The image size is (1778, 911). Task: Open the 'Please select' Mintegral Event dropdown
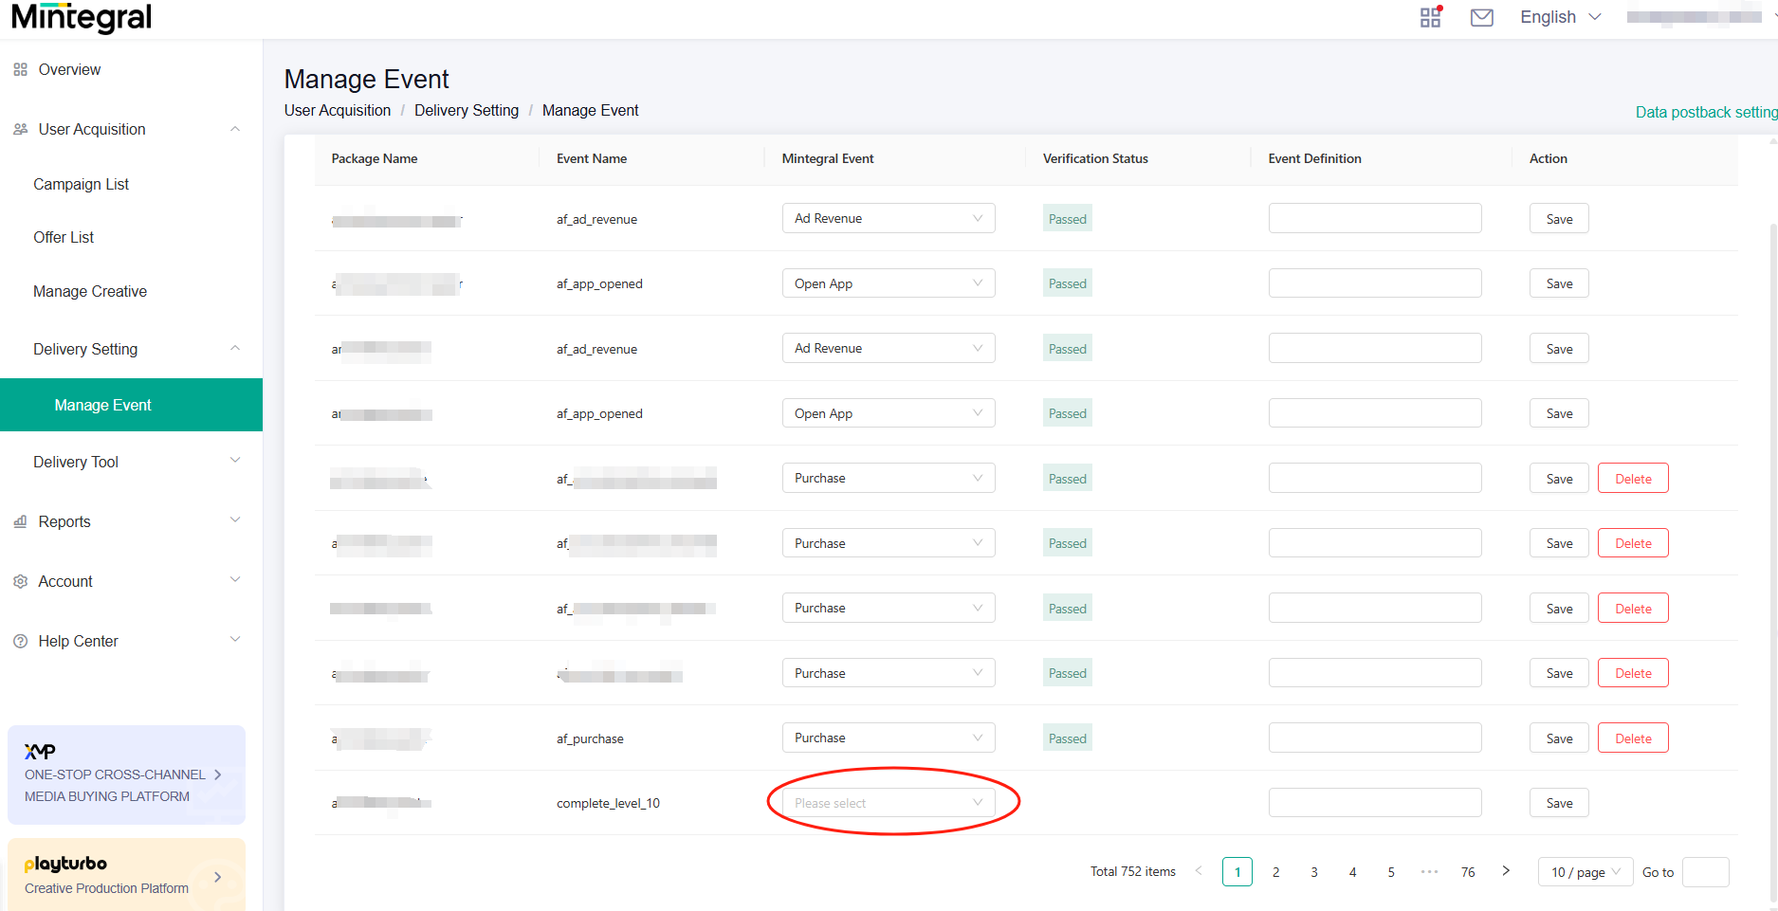point(888,803)
